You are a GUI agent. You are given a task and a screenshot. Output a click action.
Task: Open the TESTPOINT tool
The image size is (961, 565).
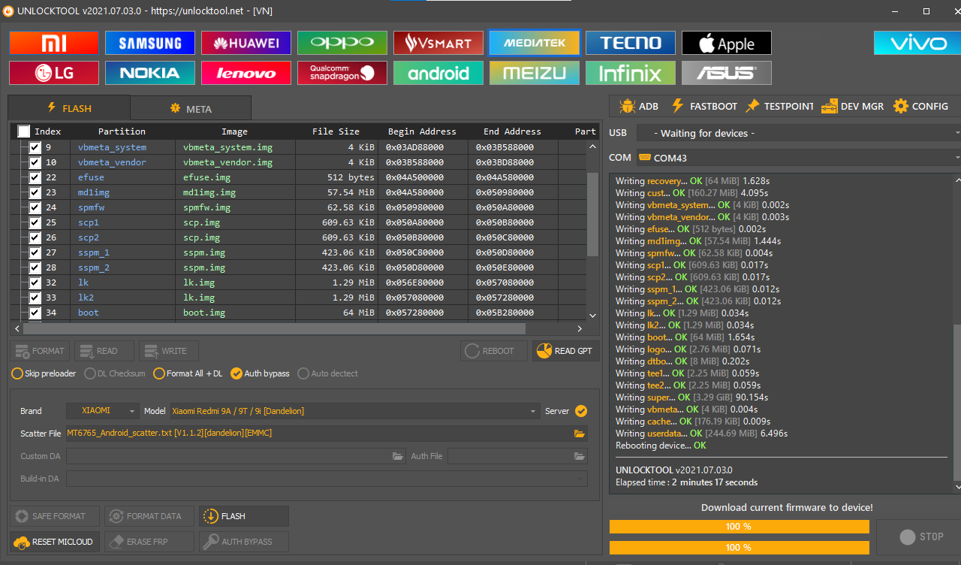(779, 106)
